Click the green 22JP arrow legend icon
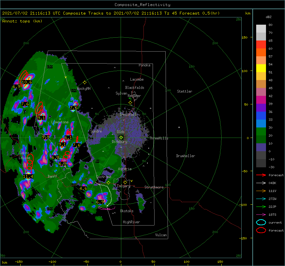This screenshot has width=285, height=266. 261,207
